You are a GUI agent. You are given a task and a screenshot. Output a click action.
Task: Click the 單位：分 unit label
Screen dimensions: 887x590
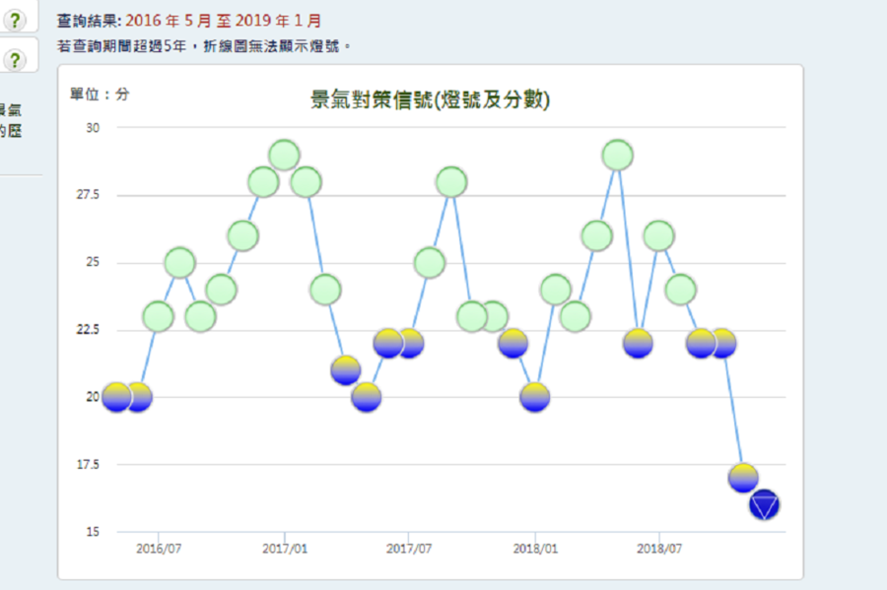click(99, 95)
